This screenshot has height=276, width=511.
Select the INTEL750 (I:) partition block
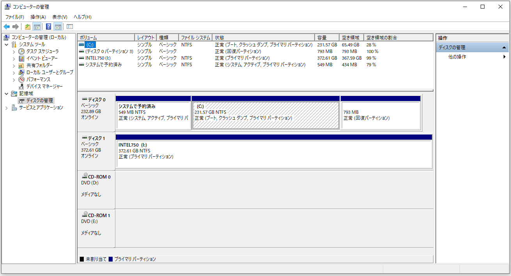(x=274, y=154)
